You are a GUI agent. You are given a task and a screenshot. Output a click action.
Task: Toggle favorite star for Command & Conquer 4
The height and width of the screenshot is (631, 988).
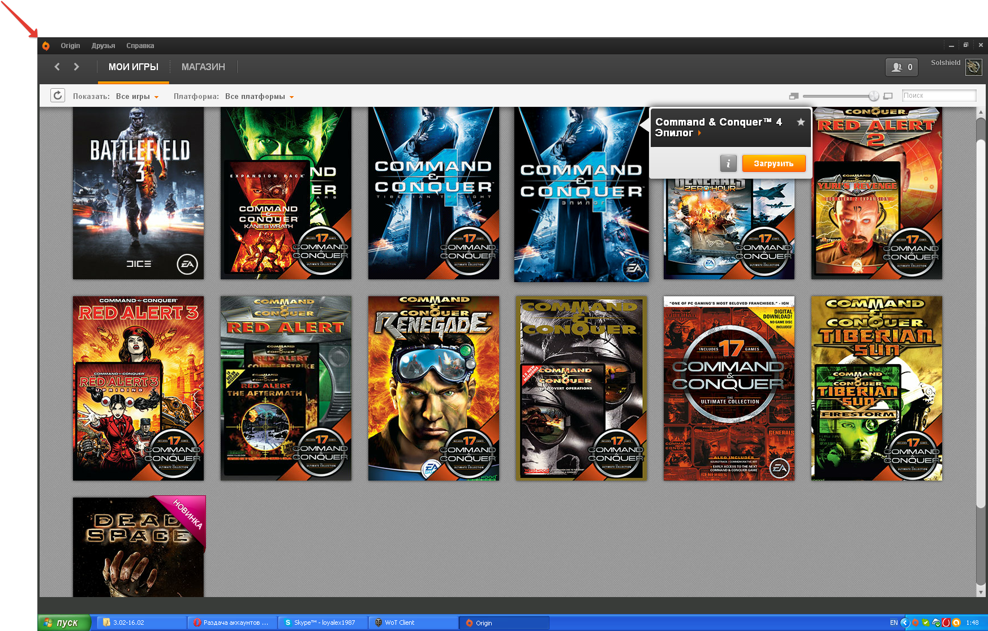[x=801, y=122]
